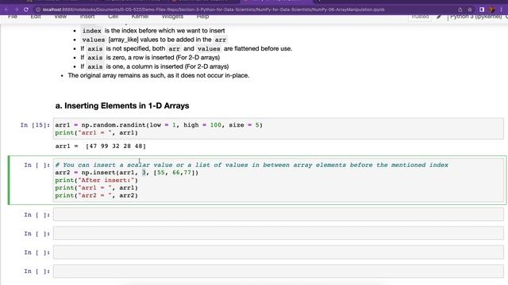Image resolution: width=508 pixels, height=285 pixels.
Task: Click bullet 'values [array_like] values to be added'
Action: click(154, 40)
